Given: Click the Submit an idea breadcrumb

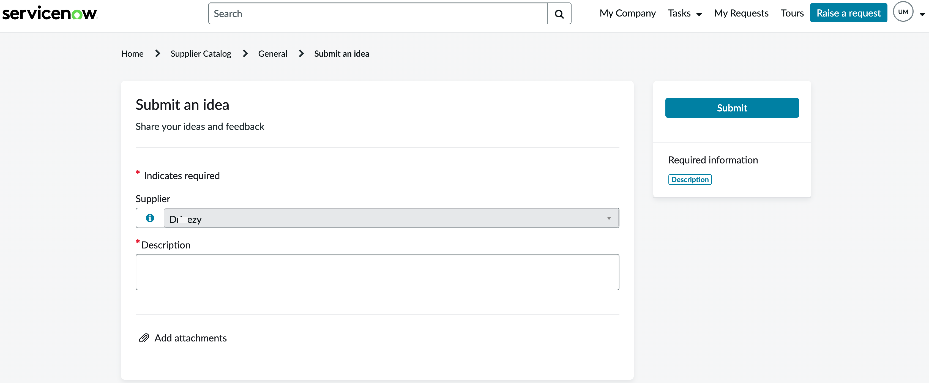Looking at the screenshot, I should (x=341, y=54).
